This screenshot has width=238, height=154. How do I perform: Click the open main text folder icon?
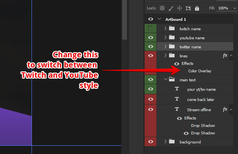coord(172,79)
